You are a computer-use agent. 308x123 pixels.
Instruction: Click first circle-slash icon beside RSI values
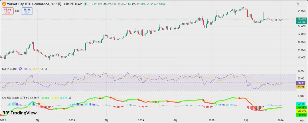tap(42, 69)
